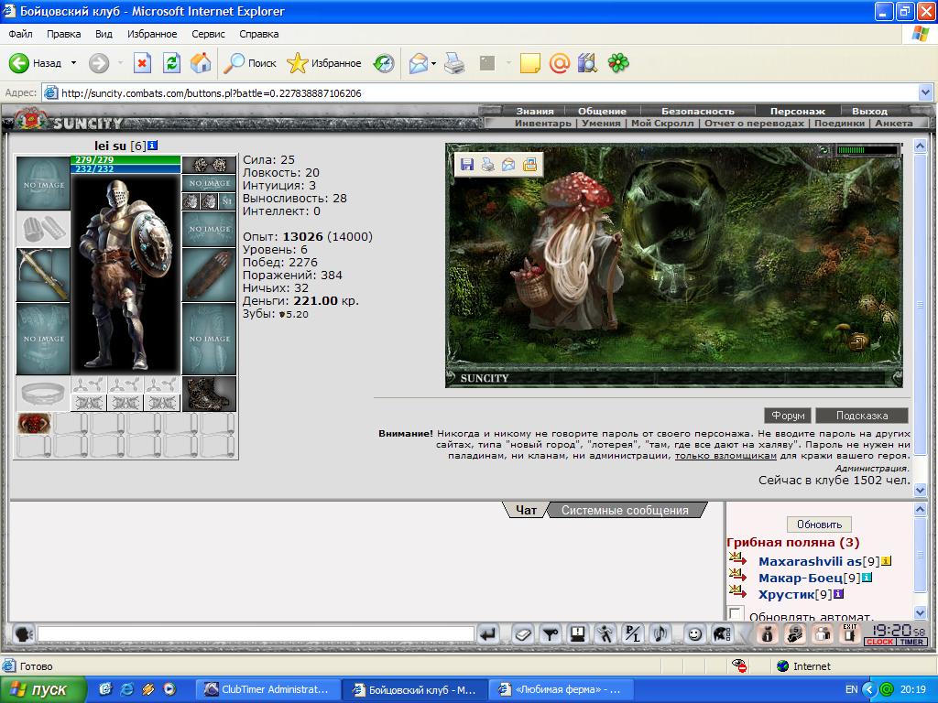Open the Инвентарь link
The width and height of the screenshot is (938, 703).
click(543, 124)
